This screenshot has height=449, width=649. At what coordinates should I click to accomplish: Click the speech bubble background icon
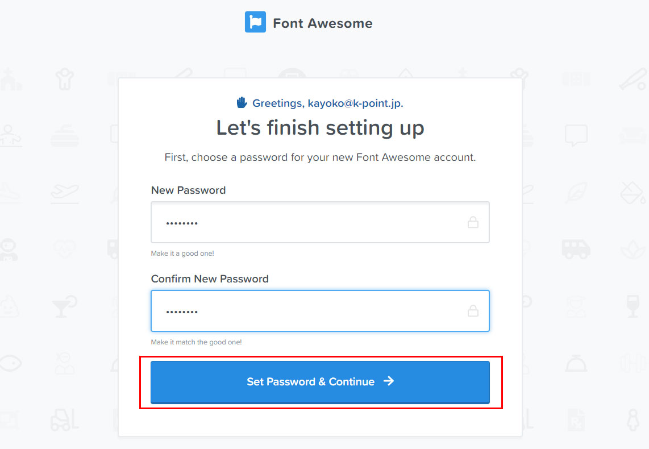click(x=576, y=135)
